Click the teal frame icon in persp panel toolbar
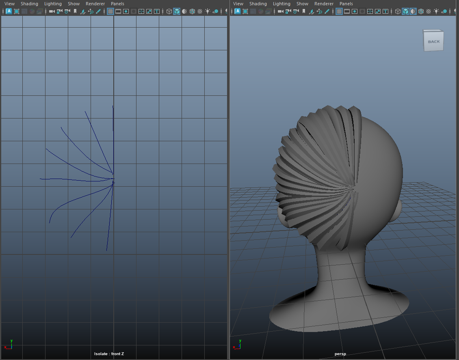Image resolution: width=459 pixels, height=360 pixels. tap(245, 11)
